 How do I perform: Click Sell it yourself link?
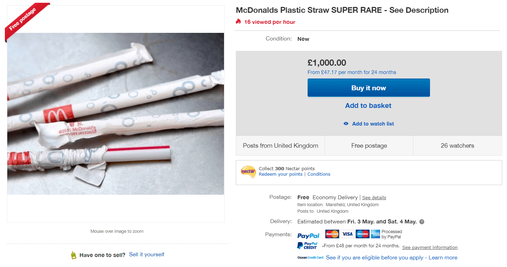(x=147, y=255)
